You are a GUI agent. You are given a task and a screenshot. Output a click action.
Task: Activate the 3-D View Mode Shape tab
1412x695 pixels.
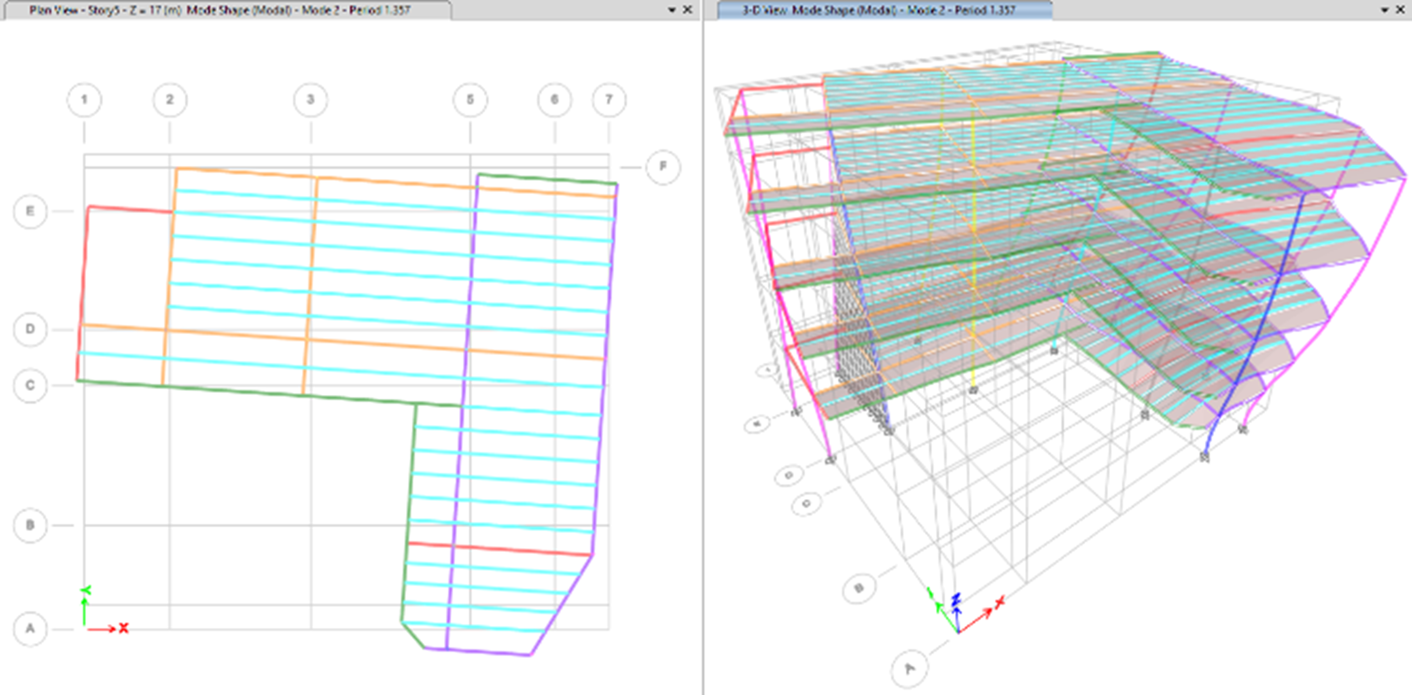point(879,10)
